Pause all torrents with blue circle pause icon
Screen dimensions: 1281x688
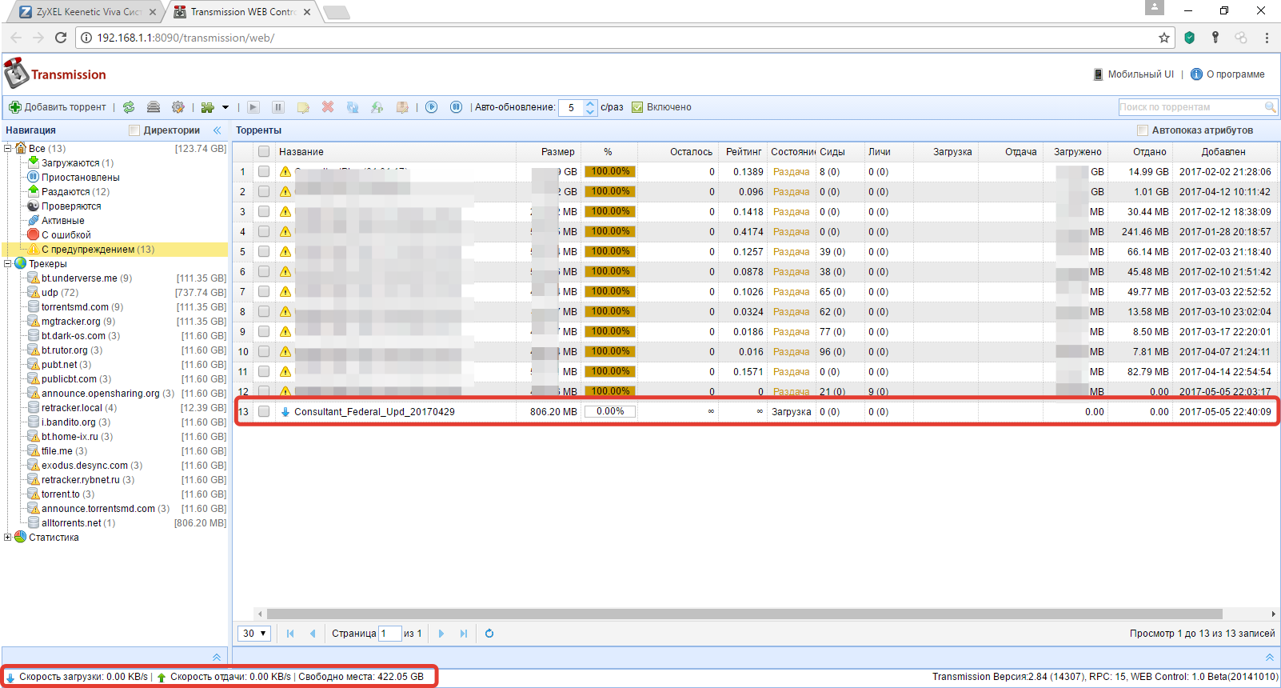(456, 107)
